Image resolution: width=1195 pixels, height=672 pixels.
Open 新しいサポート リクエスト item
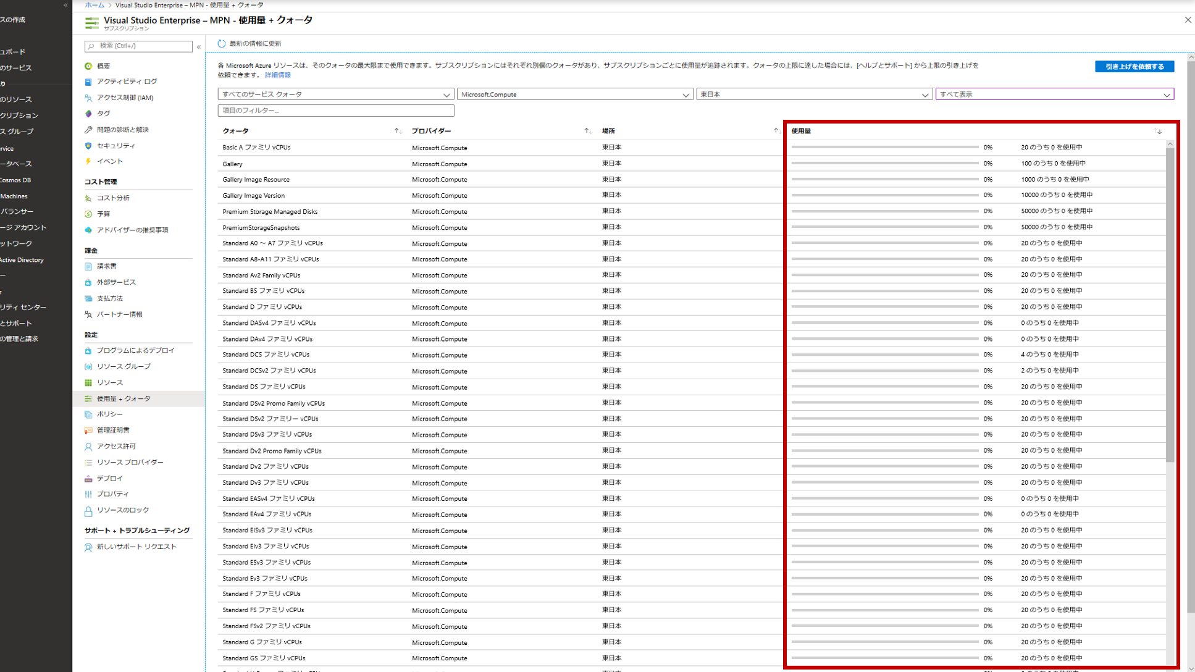pos(136,547)
